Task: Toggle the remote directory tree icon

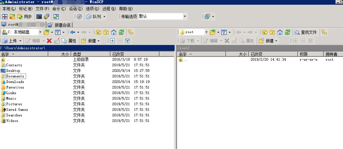Action: (324, 32)
